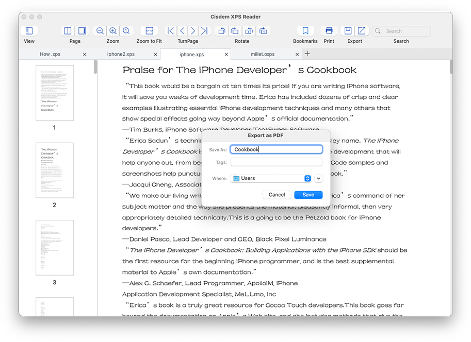Screen dimensions: 471x342
Task: Select page 3 thumbnail
Action: click(x=55, y=248)
